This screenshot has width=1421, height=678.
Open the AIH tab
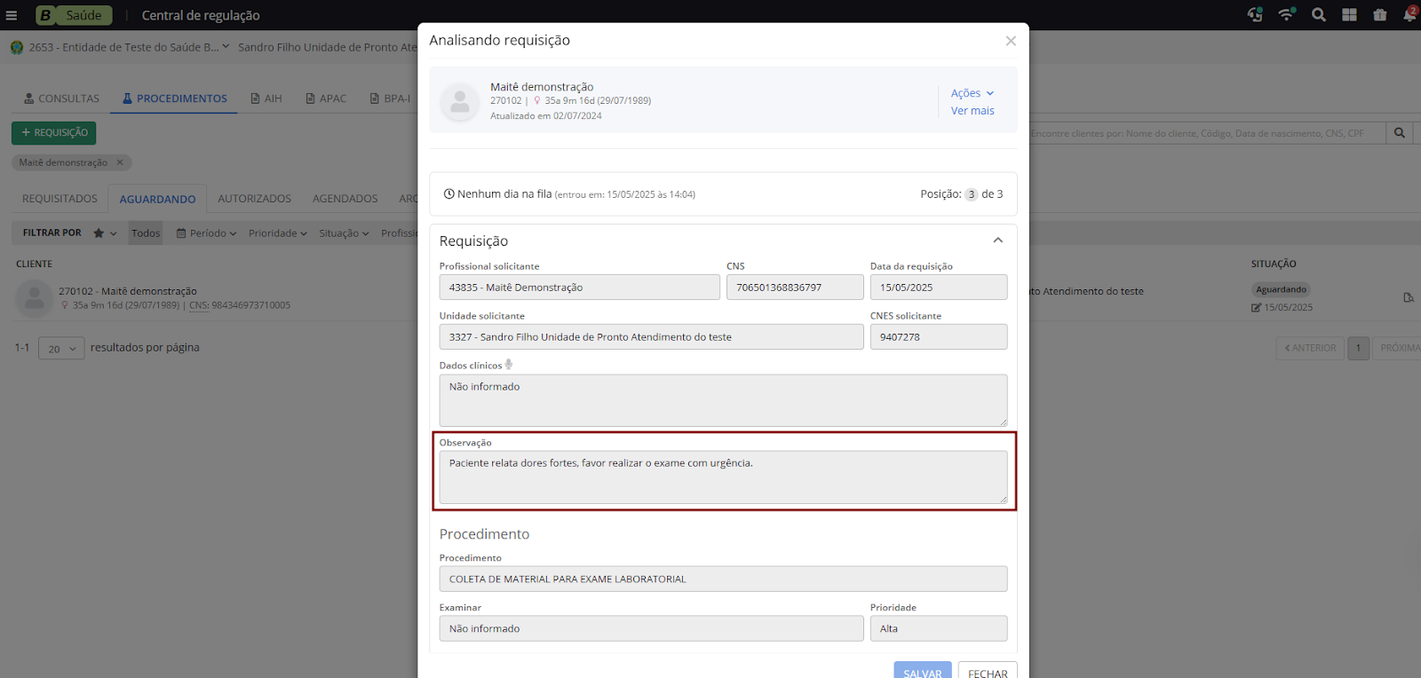coord(266,99)
